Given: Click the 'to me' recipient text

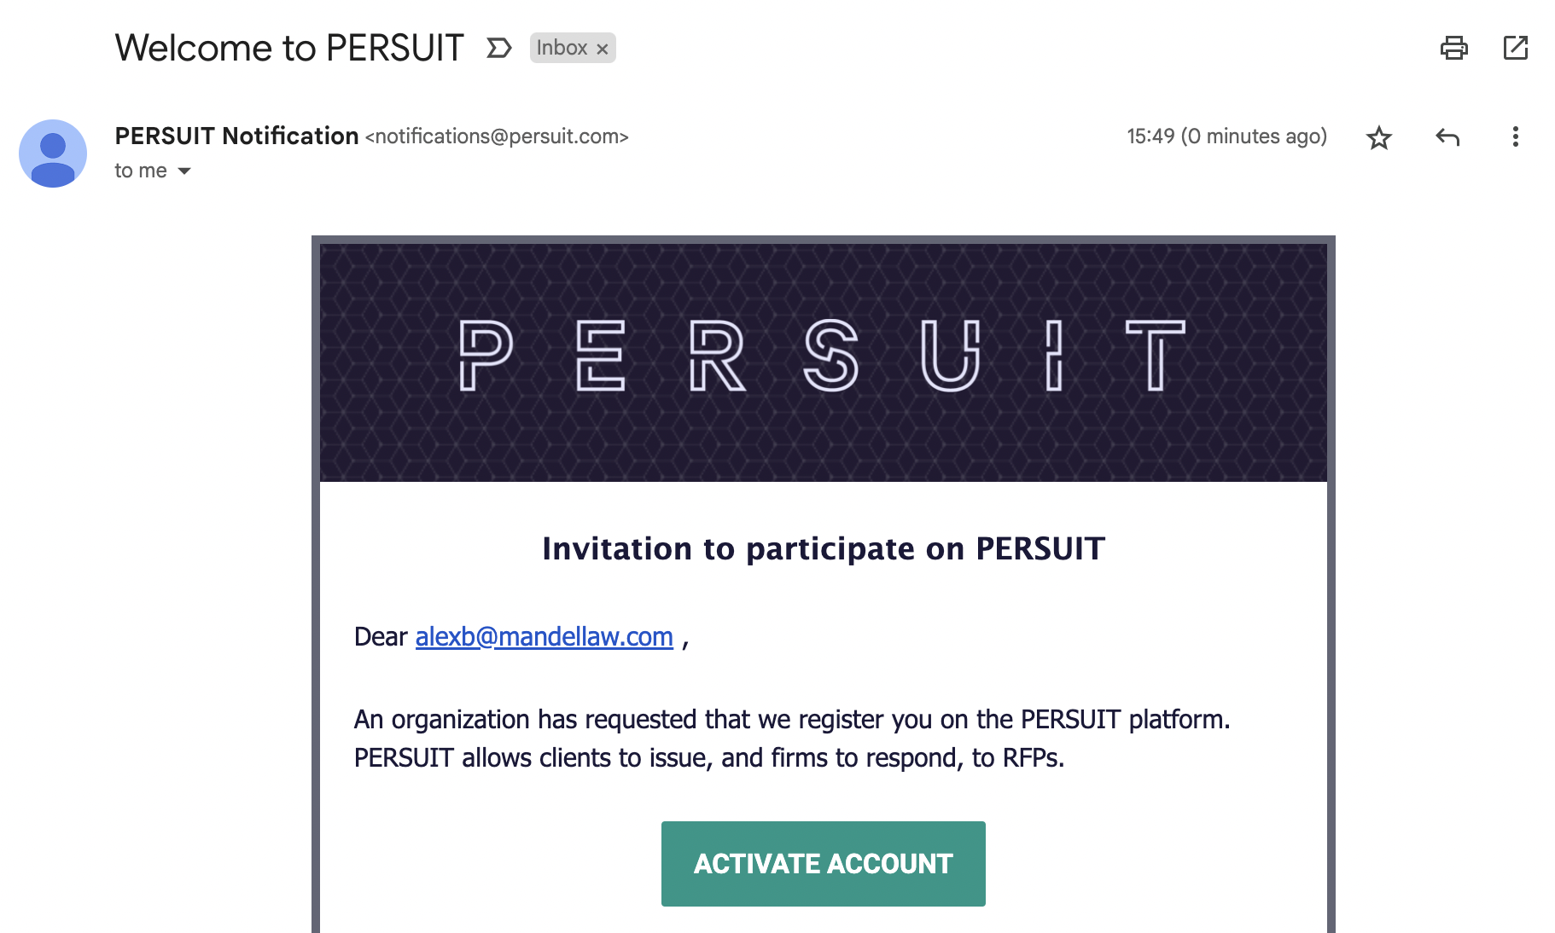Looking at the screenshot, I should click(x=141, y=171).
